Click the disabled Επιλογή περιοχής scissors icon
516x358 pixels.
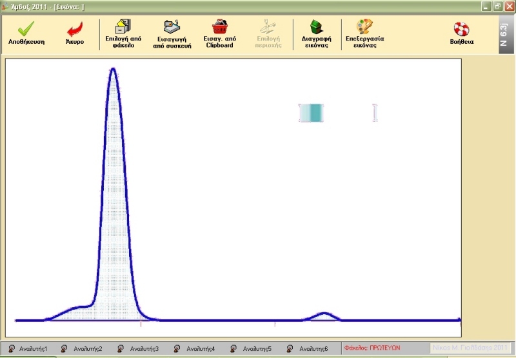[268, 26]
